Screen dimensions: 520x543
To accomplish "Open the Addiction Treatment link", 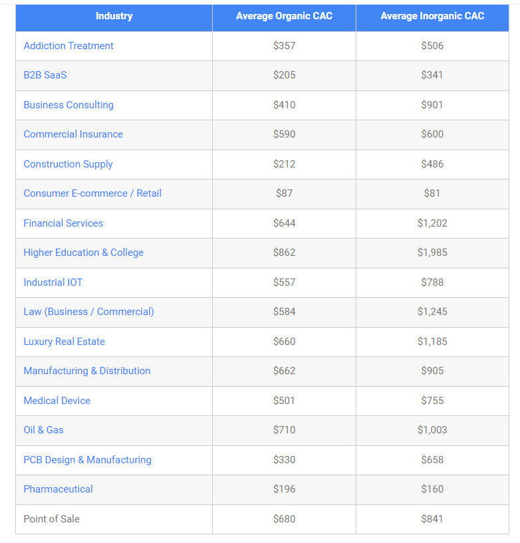I will 68,46.
